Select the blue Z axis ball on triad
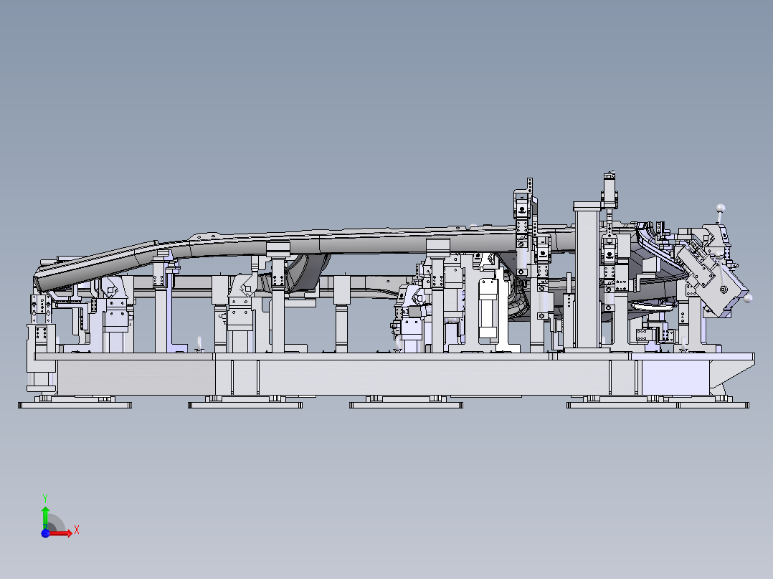Viewport: 773px width, 579px height. pyautogui.click(x=45, y=534)
